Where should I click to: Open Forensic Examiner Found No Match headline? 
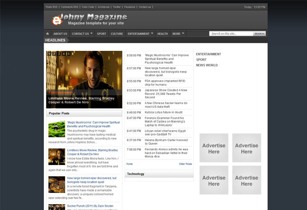[x=165, y=121]
